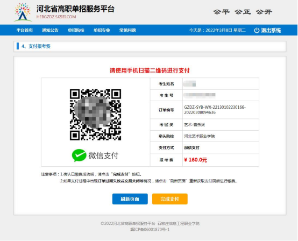298x241 pixels.
Task: Open the 常见问题 navigation item
Action: [127, 30]
